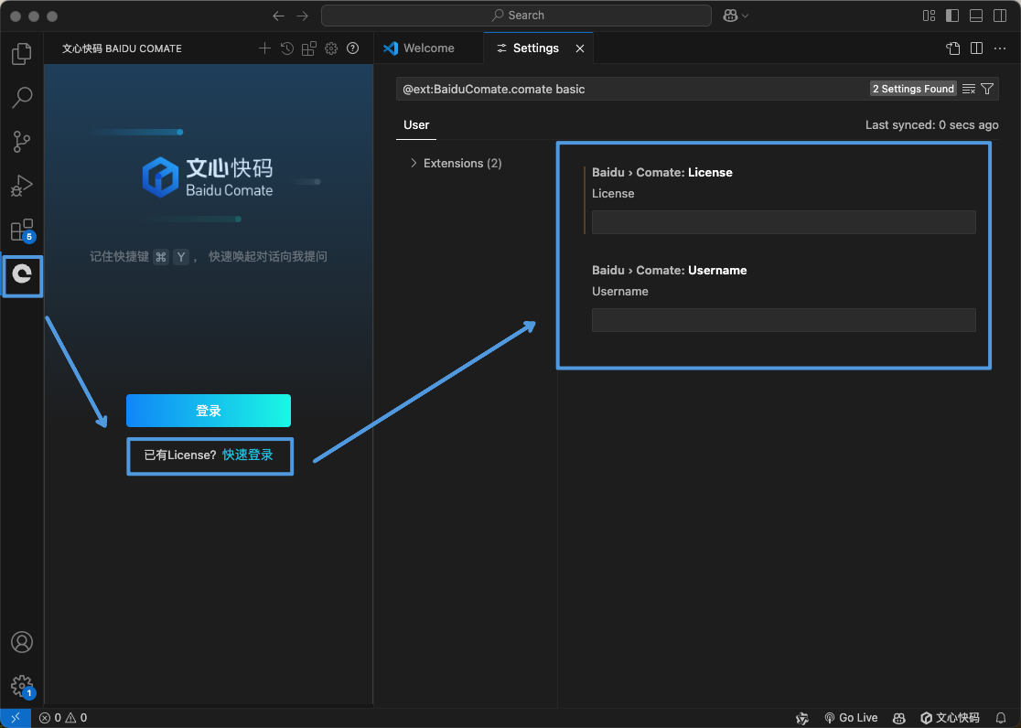Click the 'Baidu › Comate: License' setting title
This screenshot has height=728, width=1021.
click(662, 173)
